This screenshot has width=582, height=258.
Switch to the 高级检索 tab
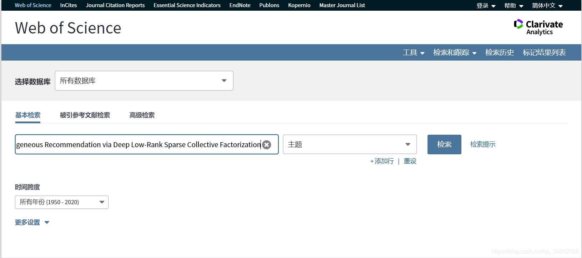(x=142, y=115)
